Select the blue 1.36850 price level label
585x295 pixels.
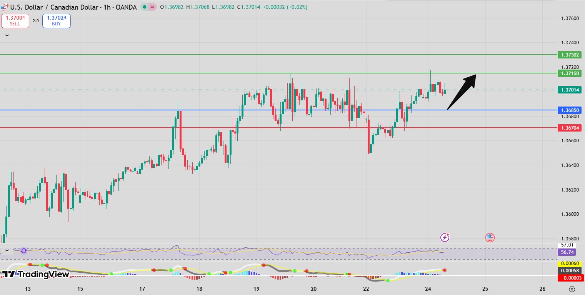point(569,110)
